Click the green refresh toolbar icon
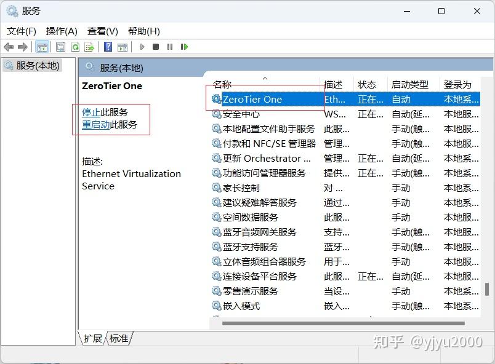The height and width of the screenshot is (364, 495). point(75,47)
